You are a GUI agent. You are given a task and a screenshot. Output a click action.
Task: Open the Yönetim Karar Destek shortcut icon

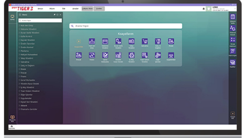tap(118, 55)
